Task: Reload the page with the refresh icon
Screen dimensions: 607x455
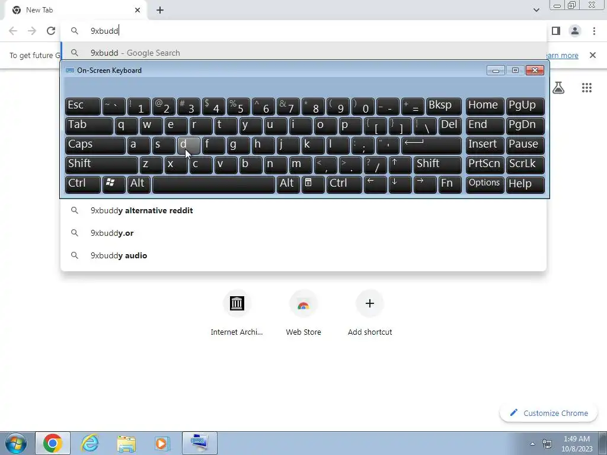Action: (51, 31)
